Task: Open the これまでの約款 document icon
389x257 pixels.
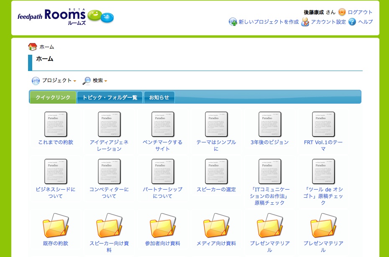Action: pyautogui.click(x=56, y=124)
